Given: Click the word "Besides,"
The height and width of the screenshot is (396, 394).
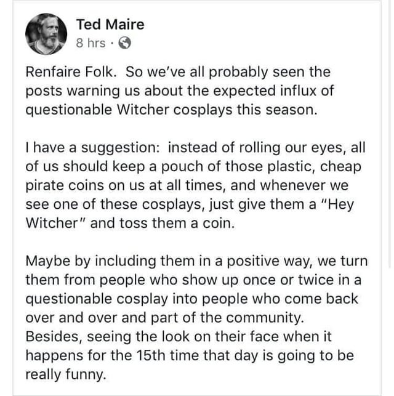Looking at the screenshot, I should 54,337.
